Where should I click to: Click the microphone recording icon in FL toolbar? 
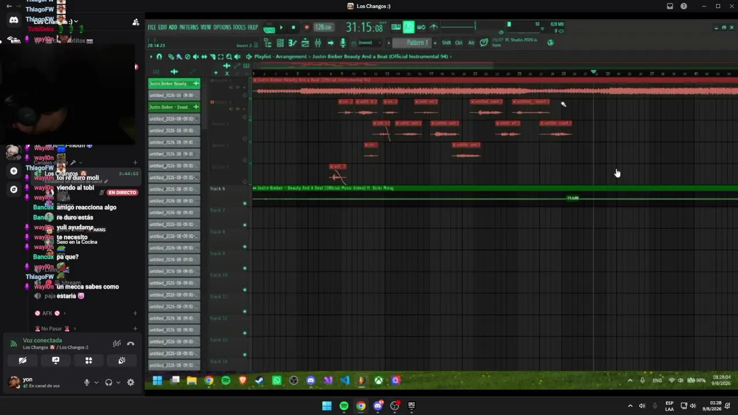coord(343,43)
